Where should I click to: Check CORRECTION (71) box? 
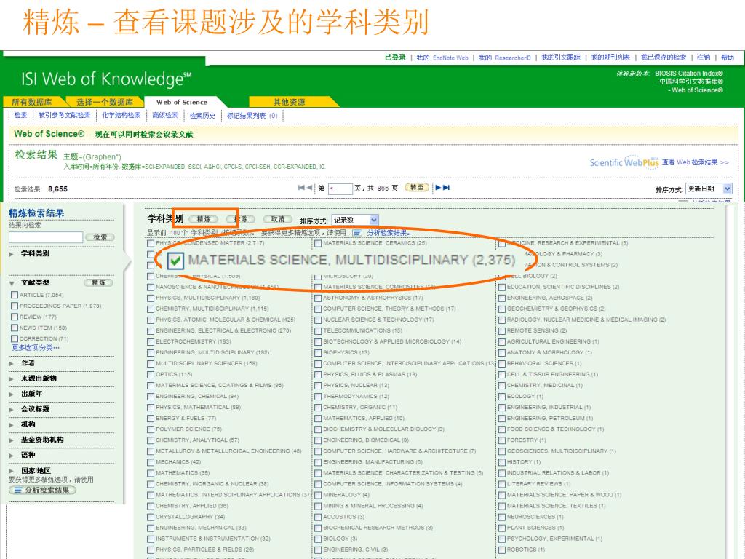15,339
